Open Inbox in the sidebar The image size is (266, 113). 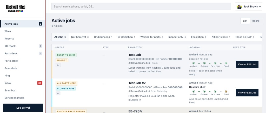[x=23, y=83]
